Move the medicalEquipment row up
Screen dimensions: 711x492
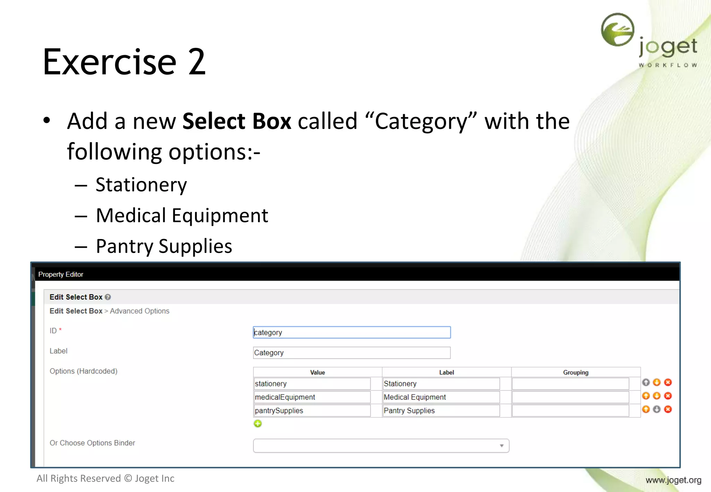click(x=646, y=396)
